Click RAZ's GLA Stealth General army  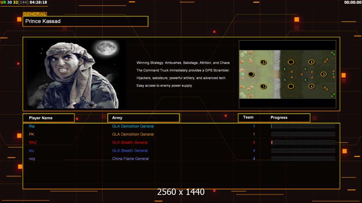click(x=130, y=142)
